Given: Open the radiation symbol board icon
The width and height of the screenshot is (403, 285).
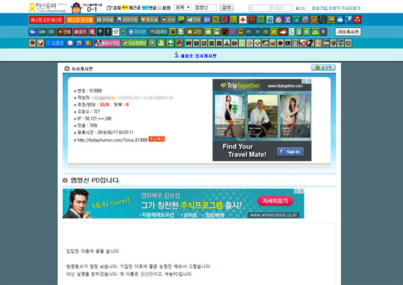Looking at the screenshot, I should click(x=357, y=19).
